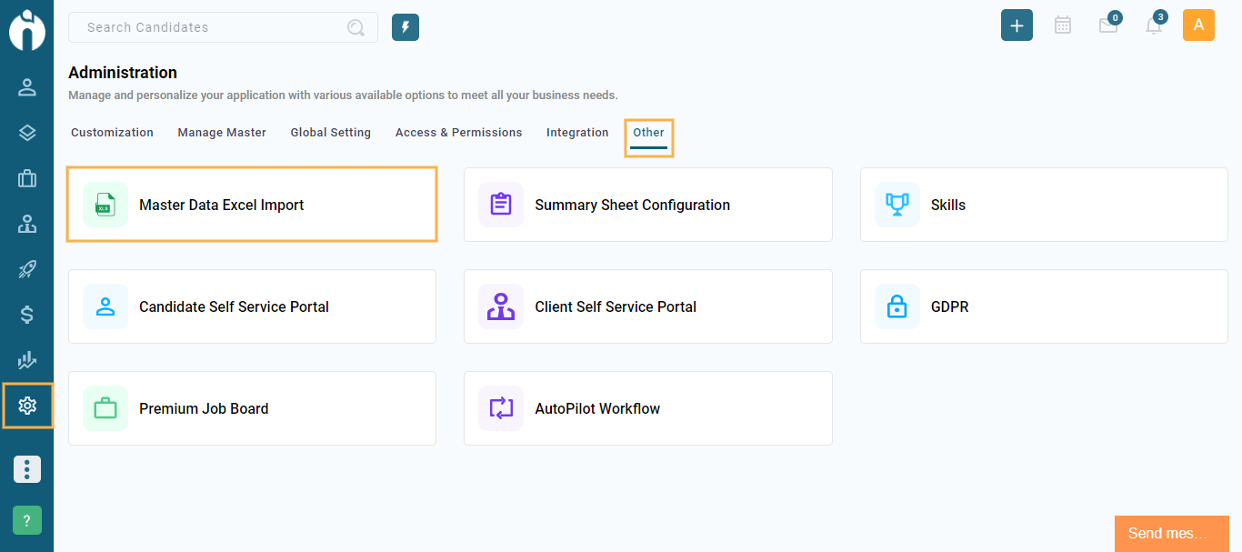Open Summary Sheet Configuration card
Viewport: 1242px width, 552px height.
tap(648, 205)
